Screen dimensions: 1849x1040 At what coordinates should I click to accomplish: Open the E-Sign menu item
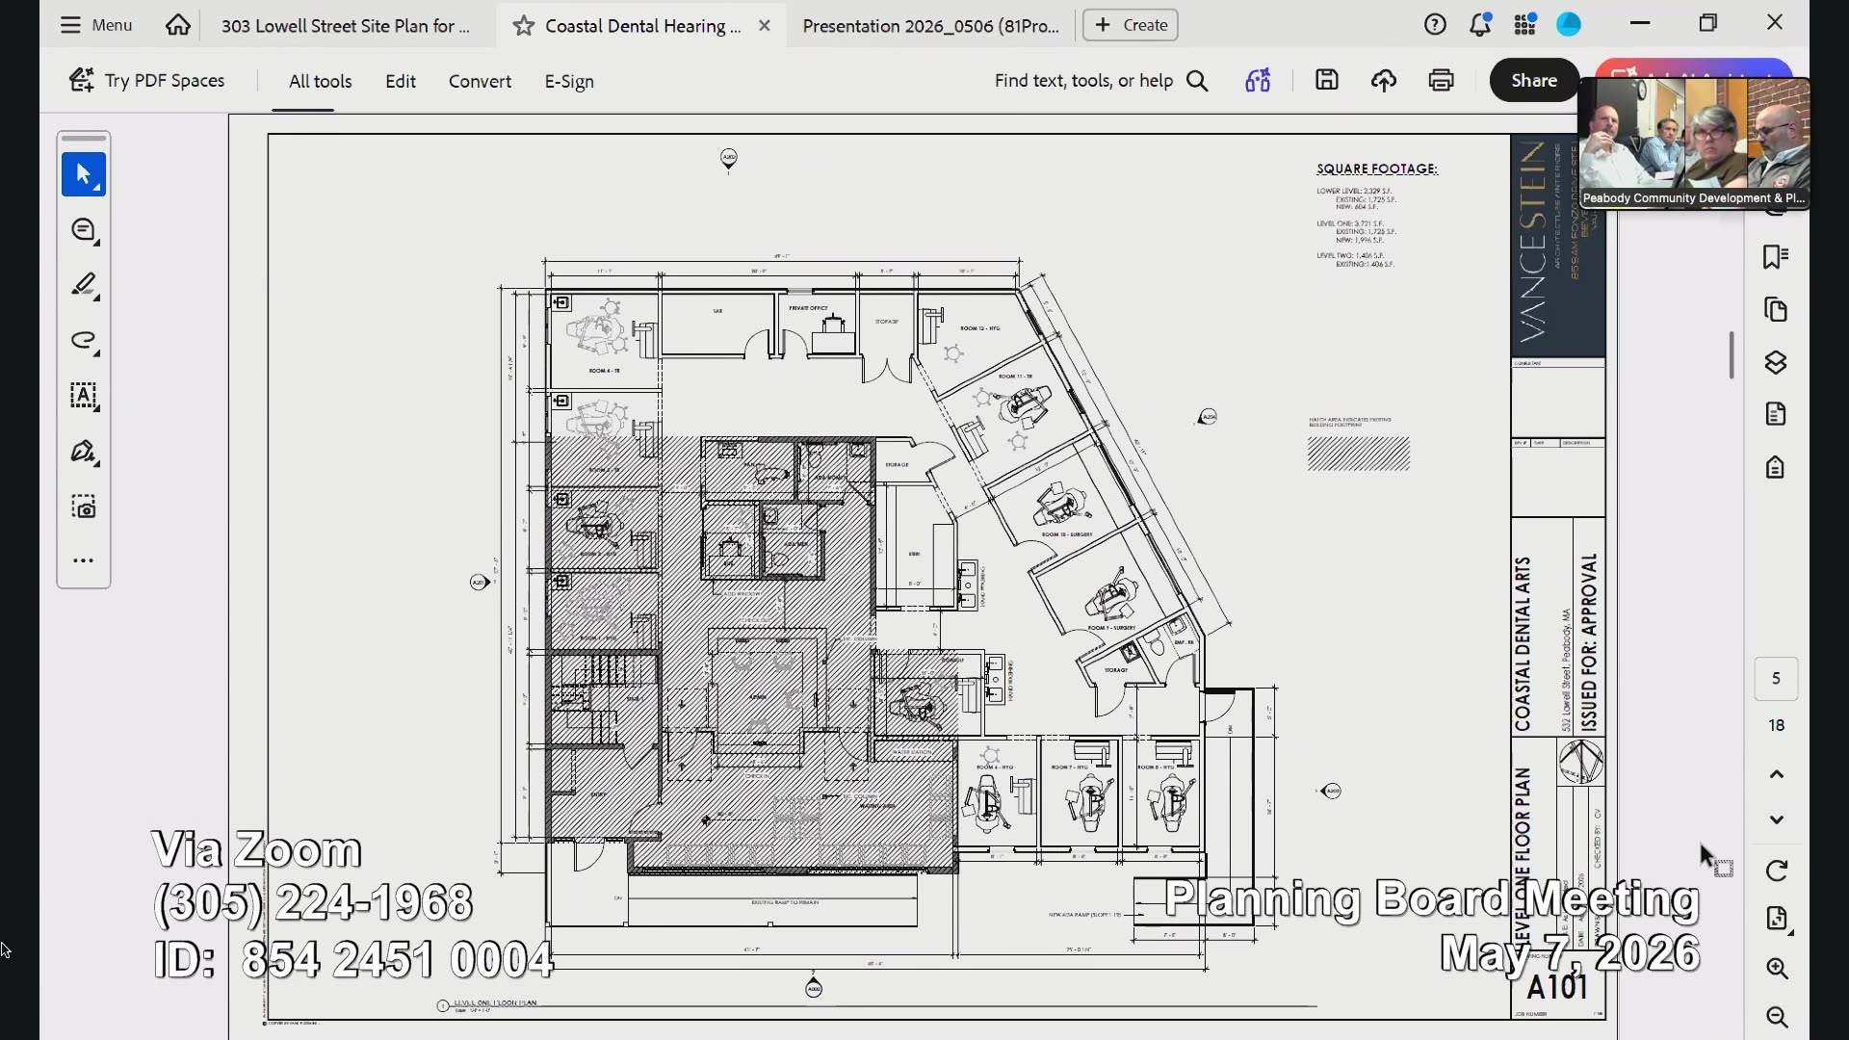point(569,82)
